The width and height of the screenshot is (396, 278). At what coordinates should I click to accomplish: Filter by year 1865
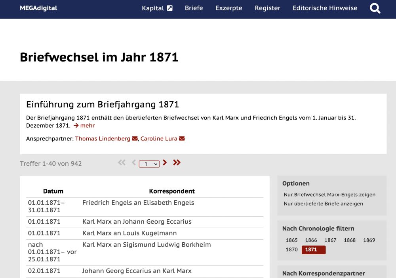(292, 240)
